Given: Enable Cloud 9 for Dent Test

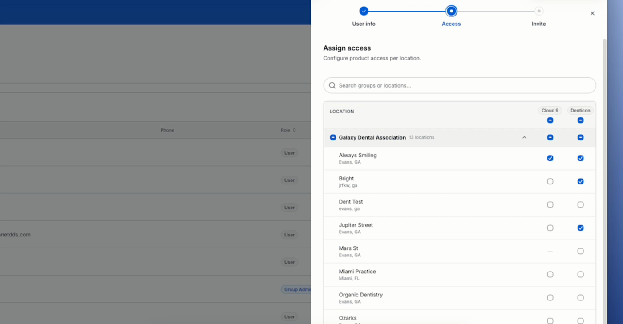Looking at the screenshot, I should click(x=550, y=204).
